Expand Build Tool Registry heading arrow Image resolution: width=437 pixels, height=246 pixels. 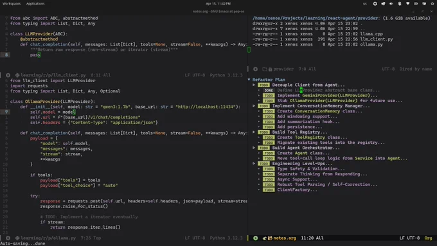pos(254,132)
